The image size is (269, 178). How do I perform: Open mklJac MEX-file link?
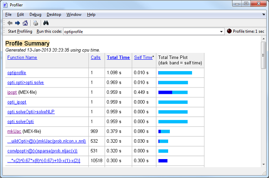coord(14,131)
